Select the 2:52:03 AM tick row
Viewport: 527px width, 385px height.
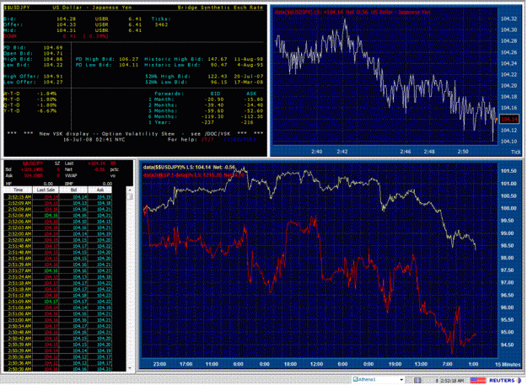click(58, 227)
